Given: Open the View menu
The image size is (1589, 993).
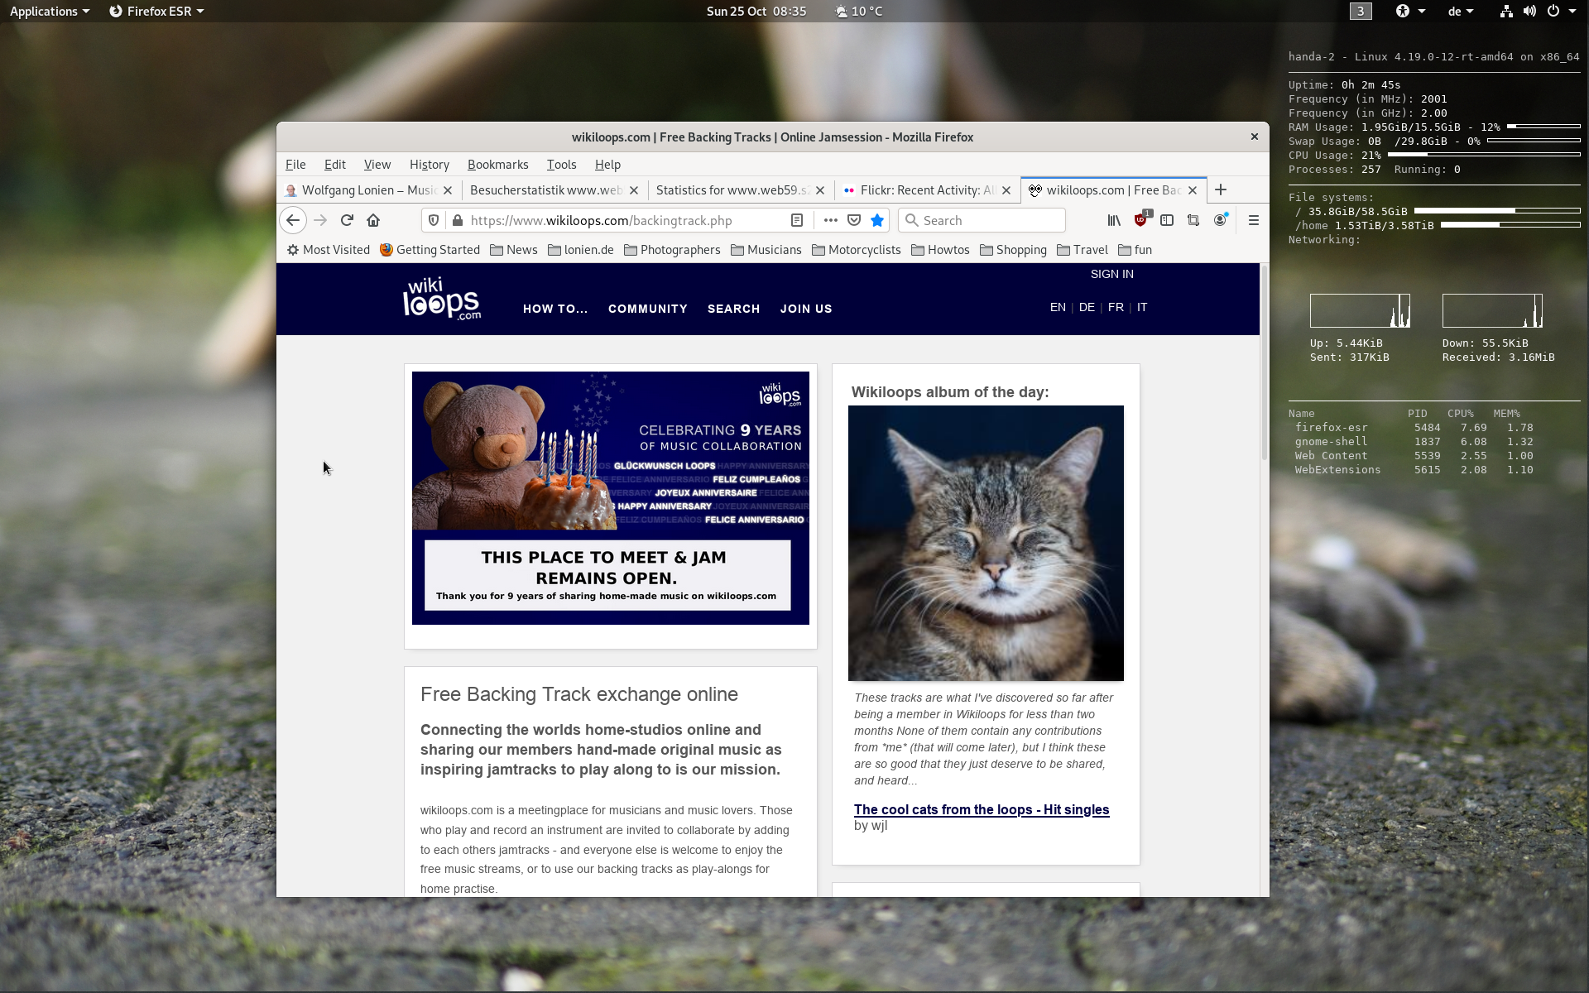Looking at the screenshot, I should pyautogui.click(x=377, y=165).
